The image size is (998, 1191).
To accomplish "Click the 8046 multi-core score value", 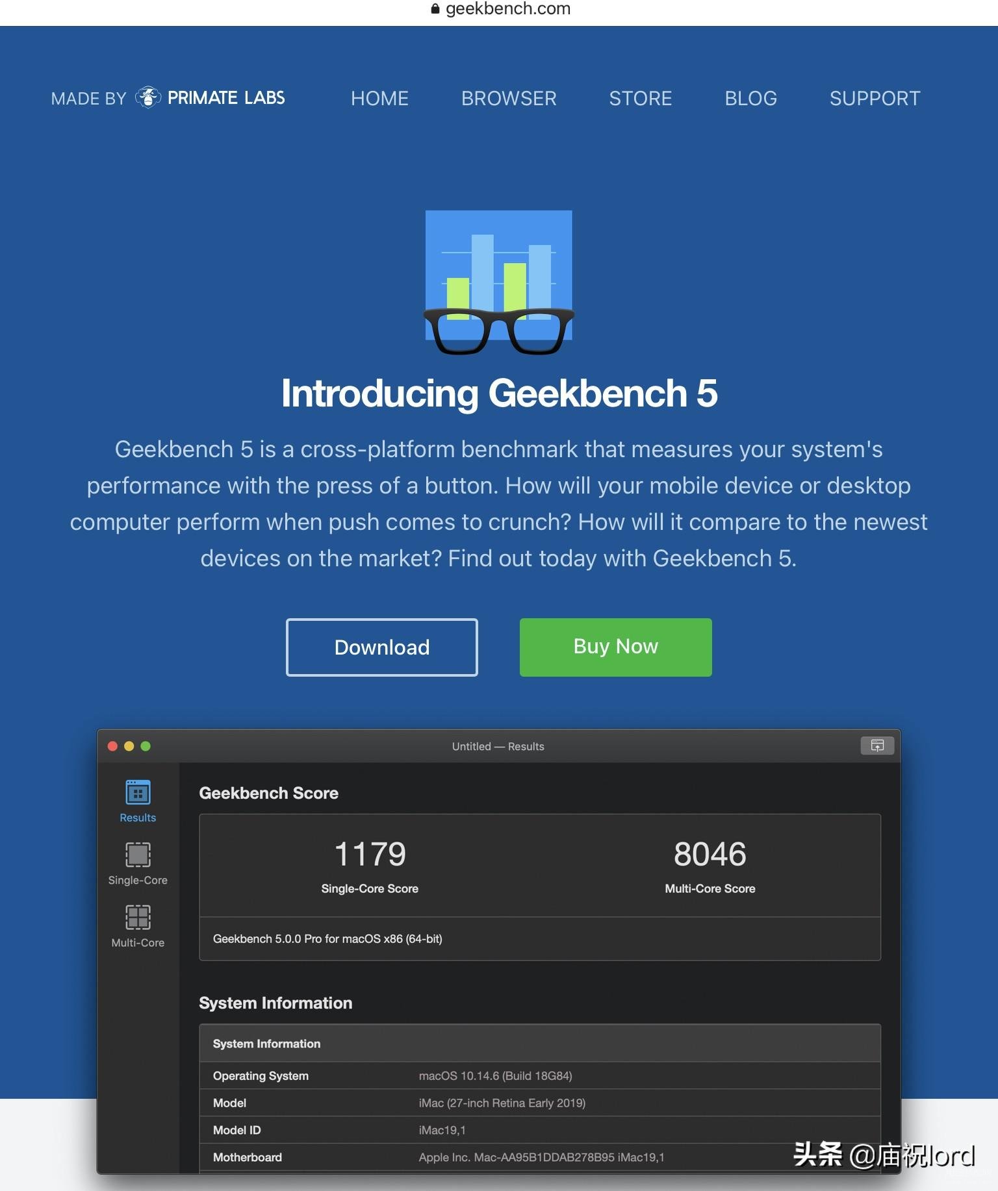I will [x=710, y=854].
